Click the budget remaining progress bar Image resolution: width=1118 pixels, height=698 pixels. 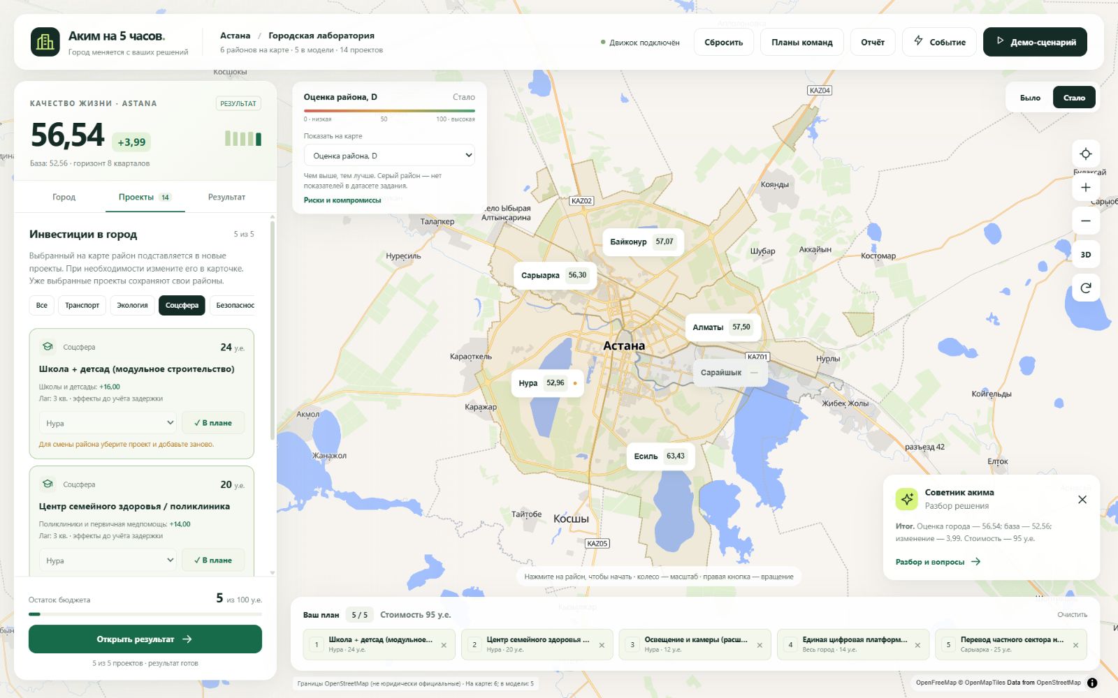click(x=145, y=614)
